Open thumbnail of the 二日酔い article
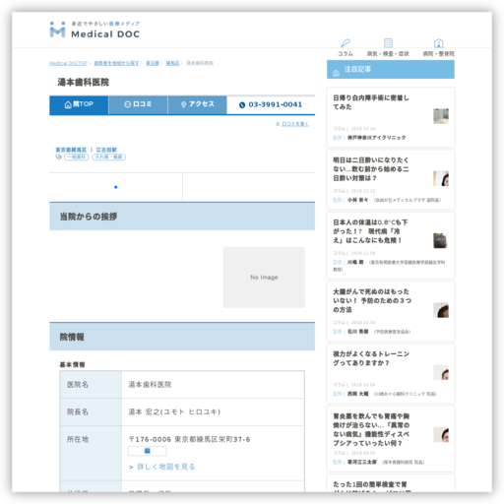The width and height of the screenshot is (504, 504). (441, 178)
